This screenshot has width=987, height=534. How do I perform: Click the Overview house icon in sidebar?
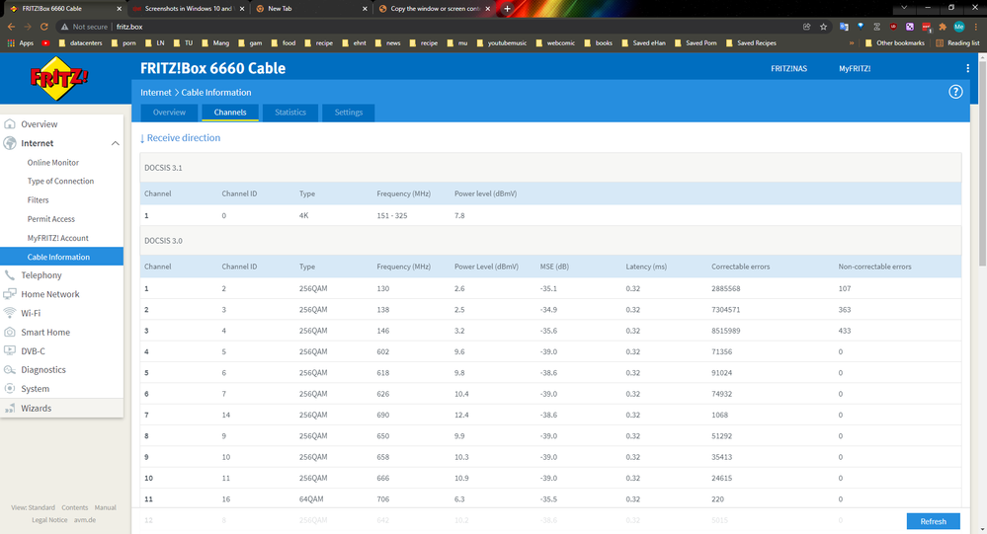click(10, 124)
